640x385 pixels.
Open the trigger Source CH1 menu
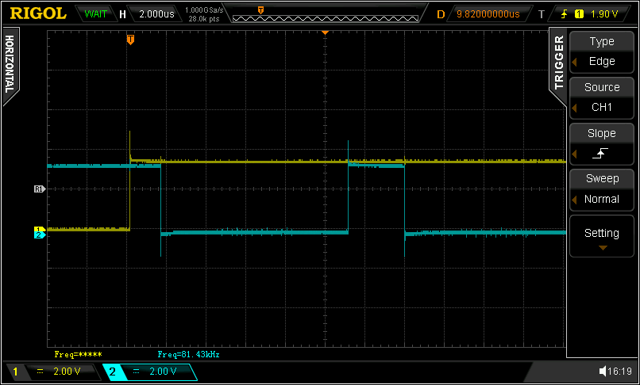[x=602, y=97]
